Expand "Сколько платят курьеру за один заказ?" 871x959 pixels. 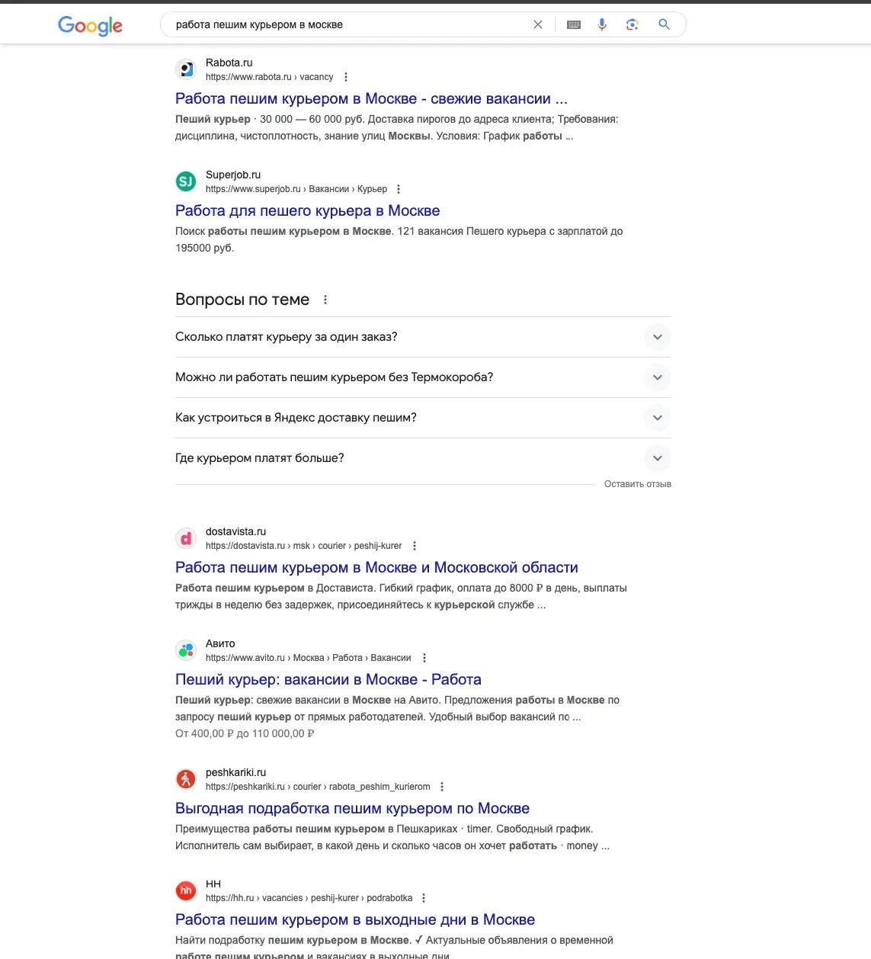pyautogui.click(x=657, y=337)
